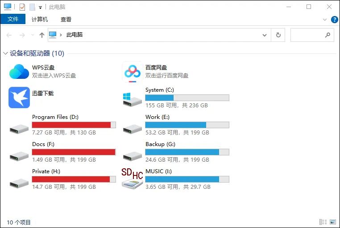The width and height of the screenshot is (340, 228).
Task: Expand the ribbon with the chevron
Action: click(325, 20)
